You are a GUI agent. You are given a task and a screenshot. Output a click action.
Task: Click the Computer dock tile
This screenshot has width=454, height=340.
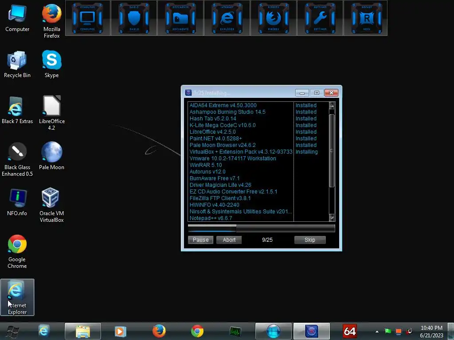[x=87, y=18]
